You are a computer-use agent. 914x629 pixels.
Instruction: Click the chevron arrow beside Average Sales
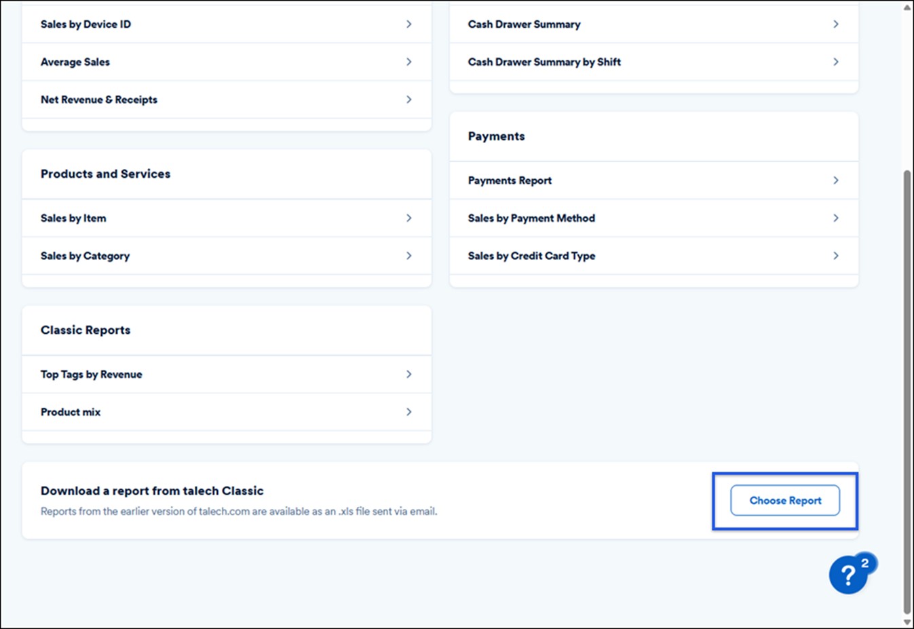pos(408,62)
